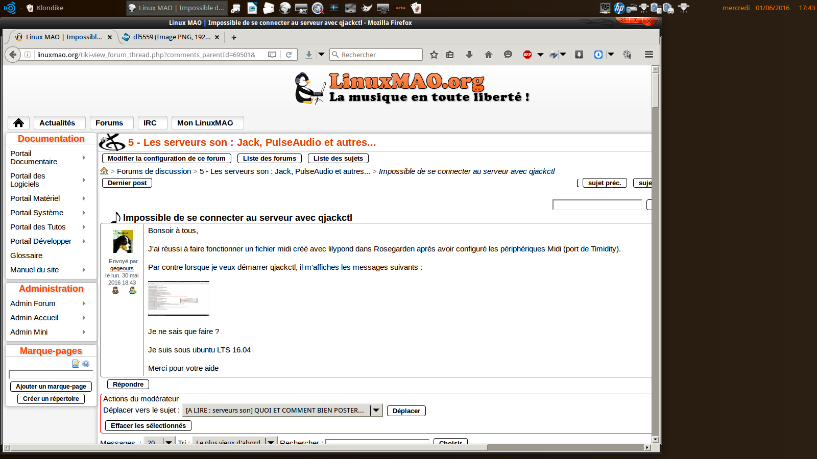Open the Adblock Plus dropdown arrow
Image resolution: width=817 pixels, height=459 pixels.
pos(540,55)
